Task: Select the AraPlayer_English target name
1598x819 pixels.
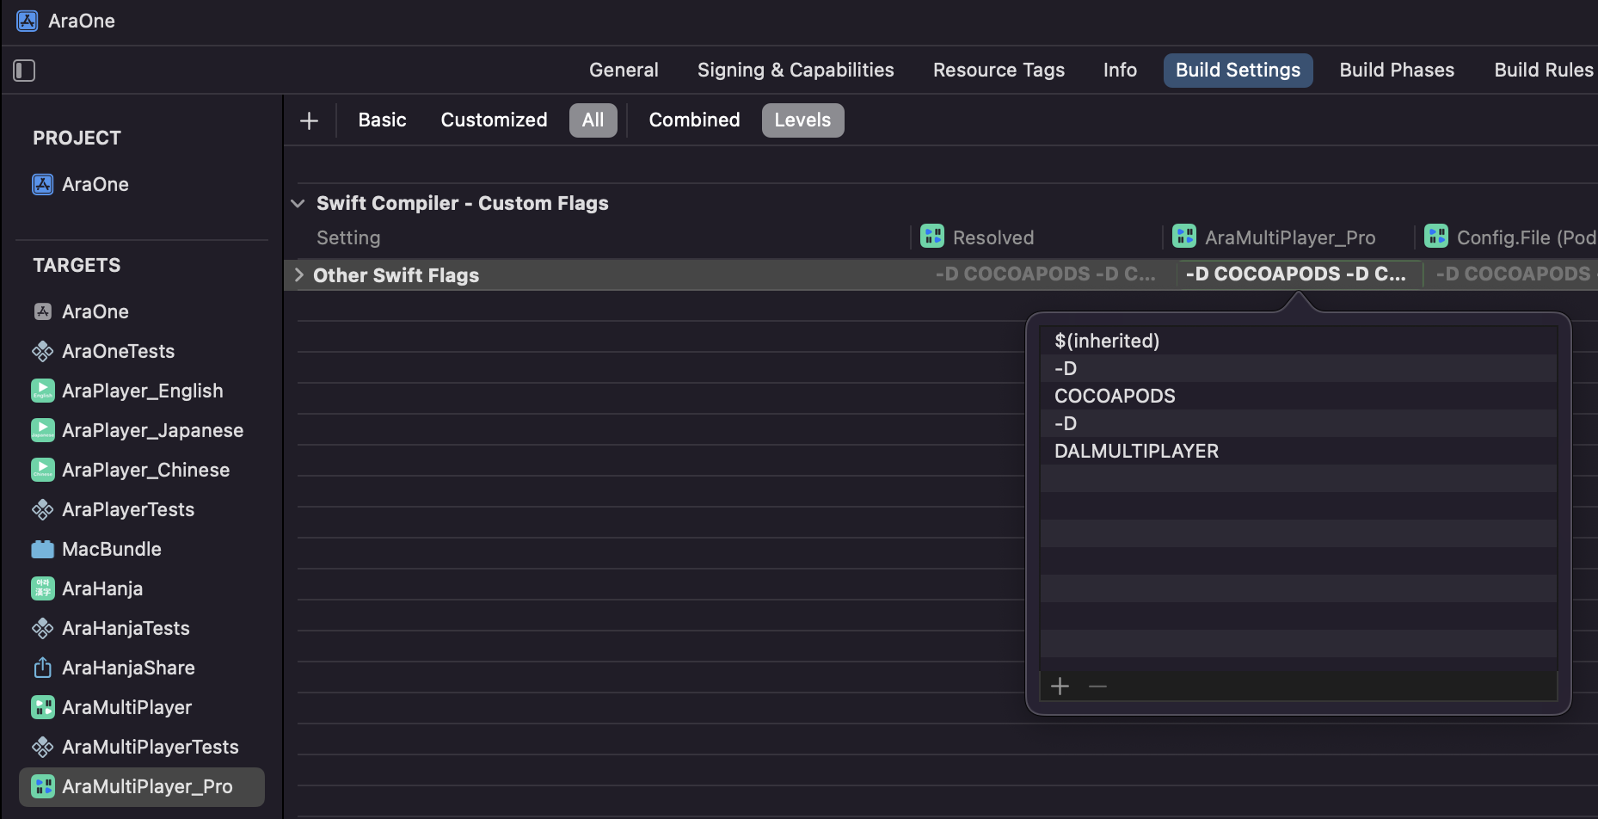Action: click(143, 391)
